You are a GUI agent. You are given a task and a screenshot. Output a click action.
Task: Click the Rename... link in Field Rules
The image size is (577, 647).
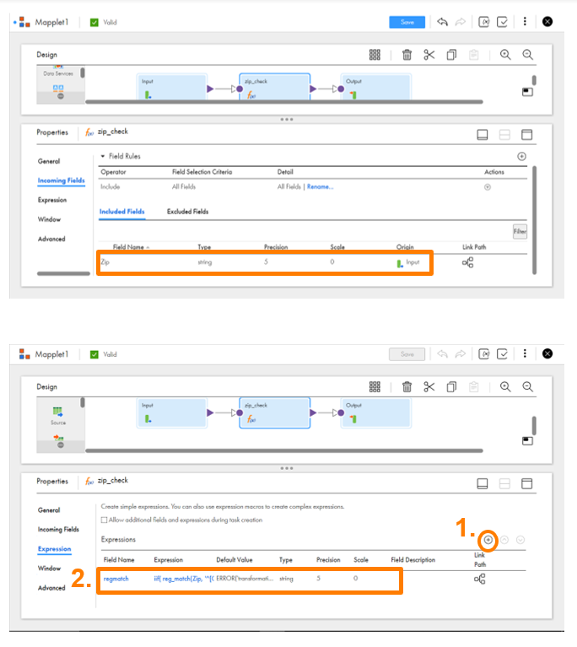[321, 186]
